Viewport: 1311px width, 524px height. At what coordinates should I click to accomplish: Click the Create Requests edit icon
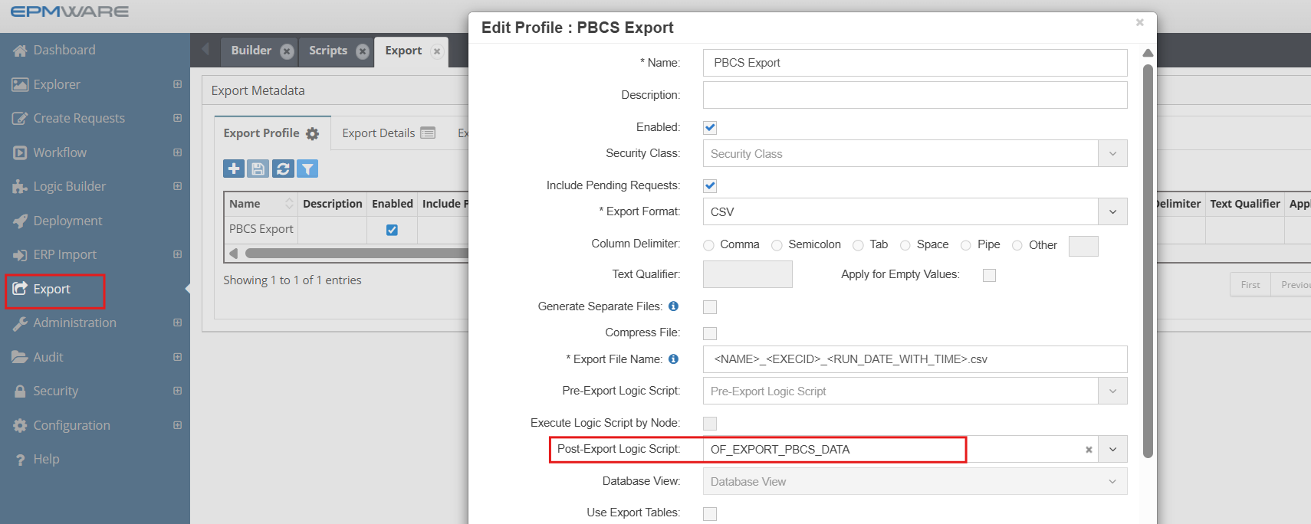[x=20, y=119]
